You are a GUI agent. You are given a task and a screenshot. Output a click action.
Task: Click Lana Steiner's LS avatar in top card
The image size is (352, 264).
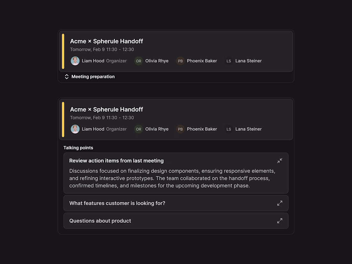coord(229,61)
